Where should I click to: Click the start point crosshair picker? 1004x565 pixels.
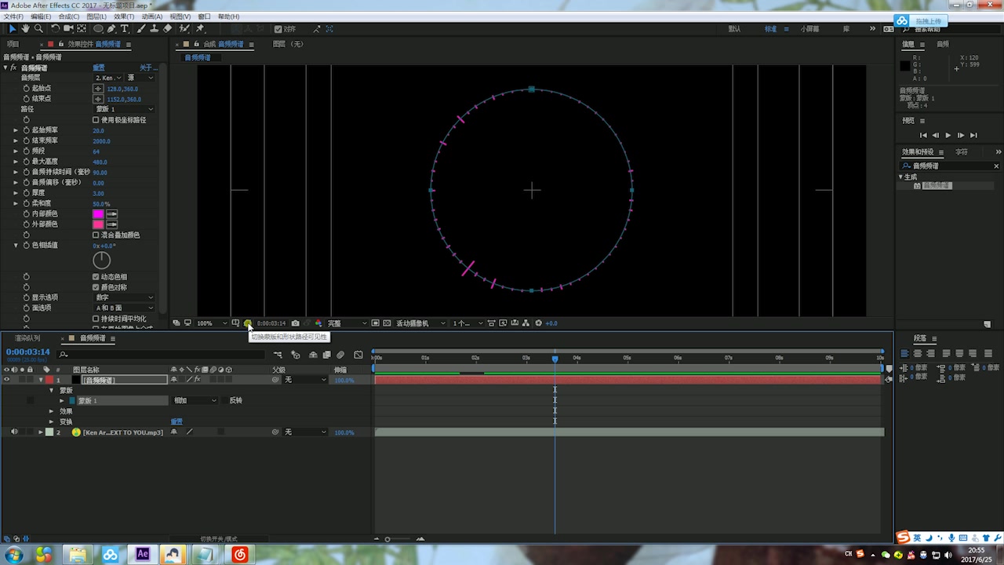point(98,89)
